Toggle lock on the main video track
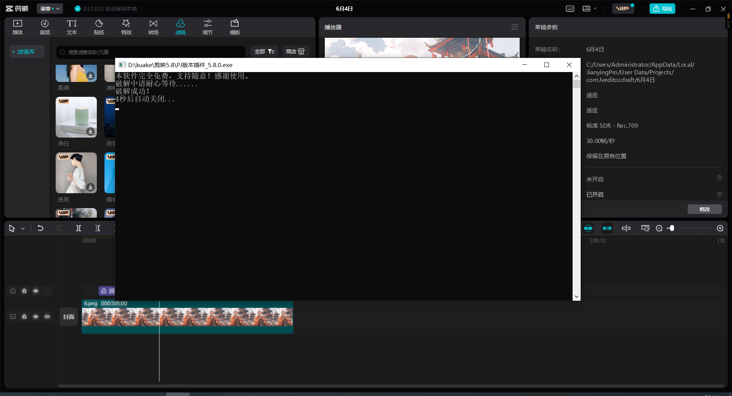 (x=24, y=317)
